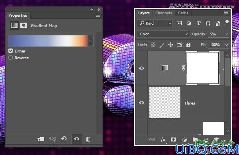Create new fill or adjustment layer
The height and width of the screenshot is (155, 239).
pos(184,140)
